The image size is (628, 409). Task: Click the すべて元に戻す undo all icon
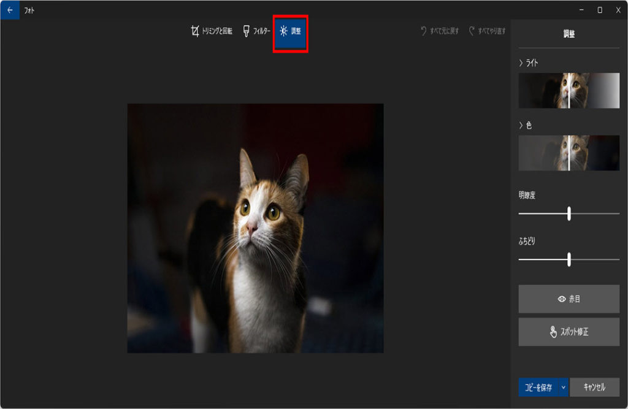[x=424, y=31]
